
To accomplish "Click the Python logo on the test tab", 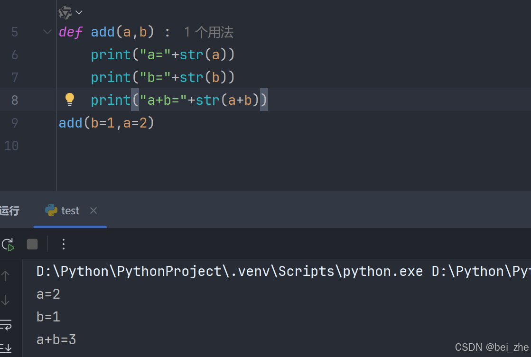I will click(51, 211).
